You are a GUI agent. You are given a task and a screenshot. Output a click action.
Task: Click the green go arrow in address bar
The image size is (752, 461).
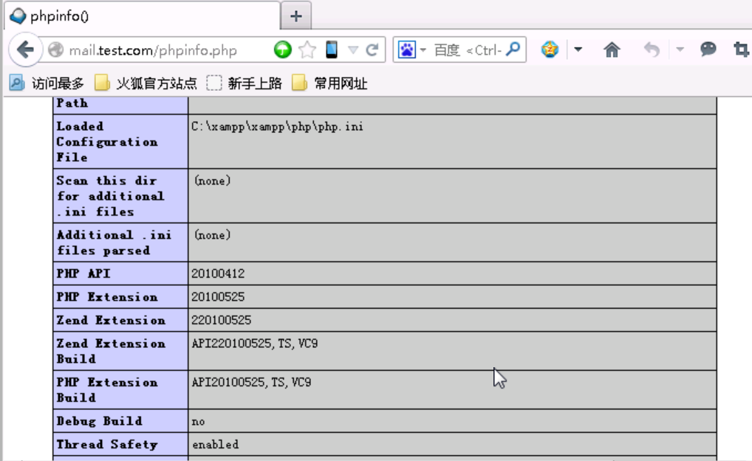click(x=282, y=49)
